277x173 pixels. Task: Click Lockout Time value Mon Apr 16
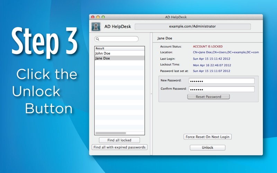[x=212, y=65]
